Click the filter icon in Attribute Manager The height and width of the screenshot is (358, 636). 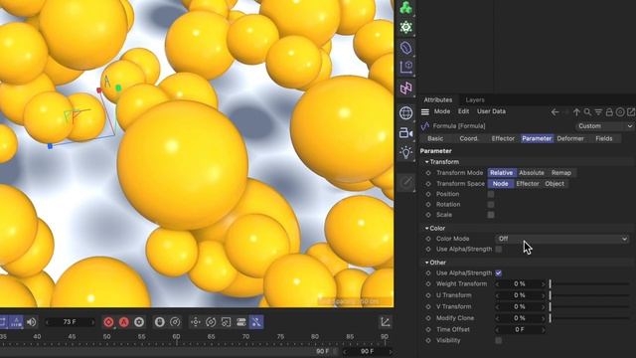[x=598, y=112]
